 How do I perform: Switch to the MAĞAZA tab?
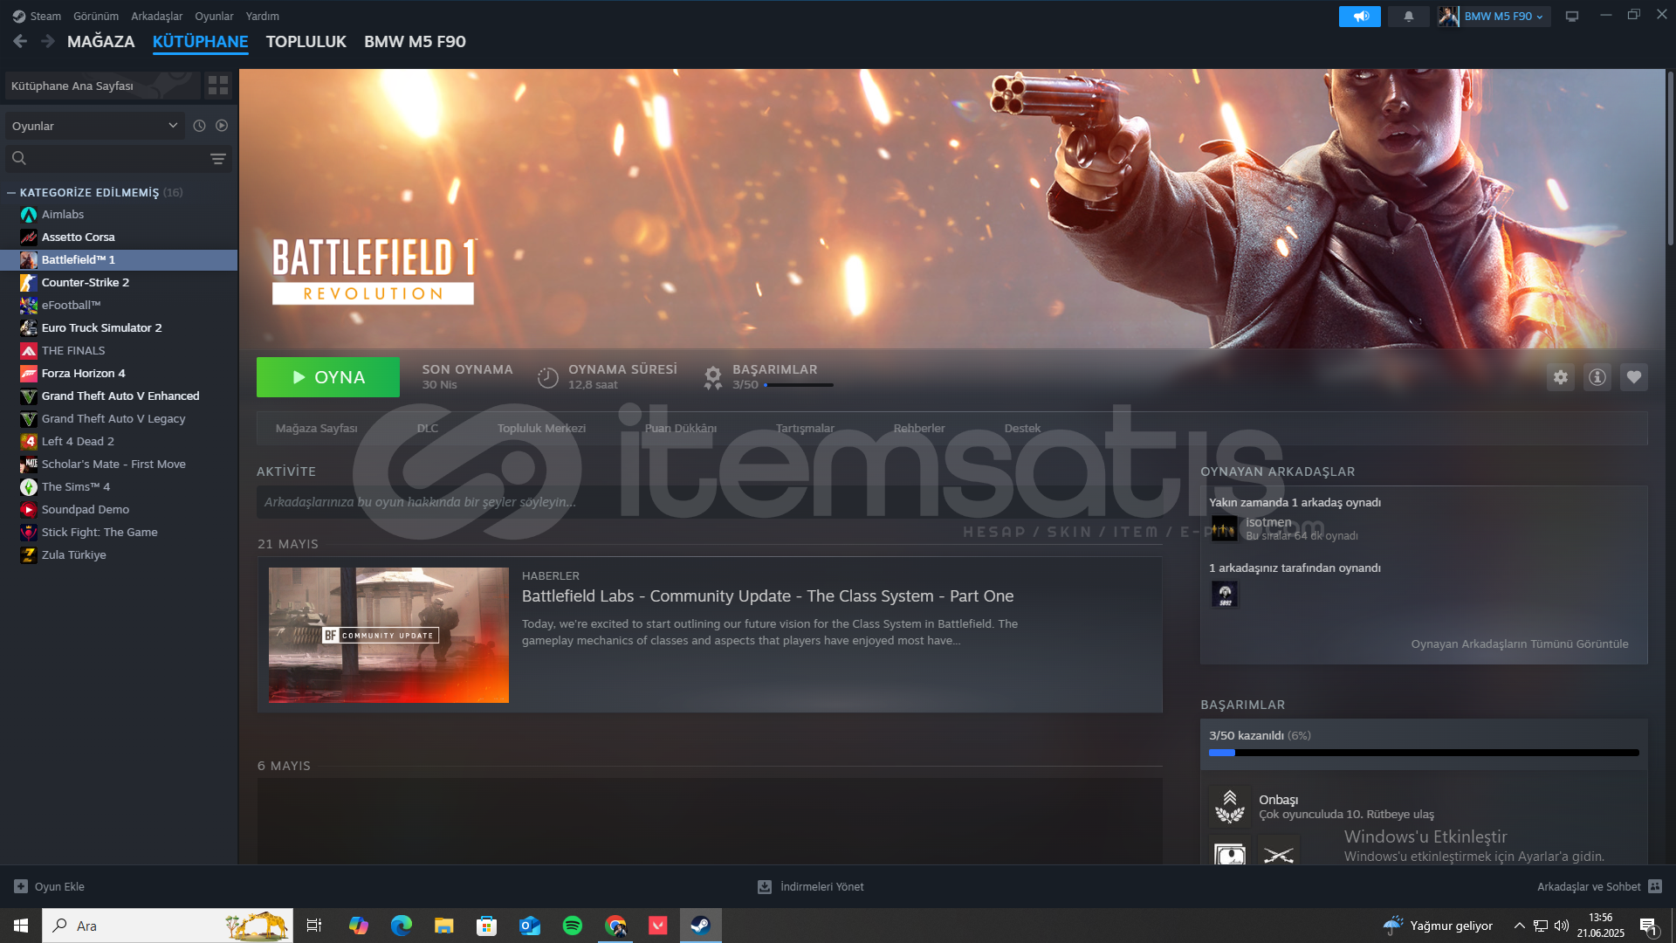pos(101,41)
